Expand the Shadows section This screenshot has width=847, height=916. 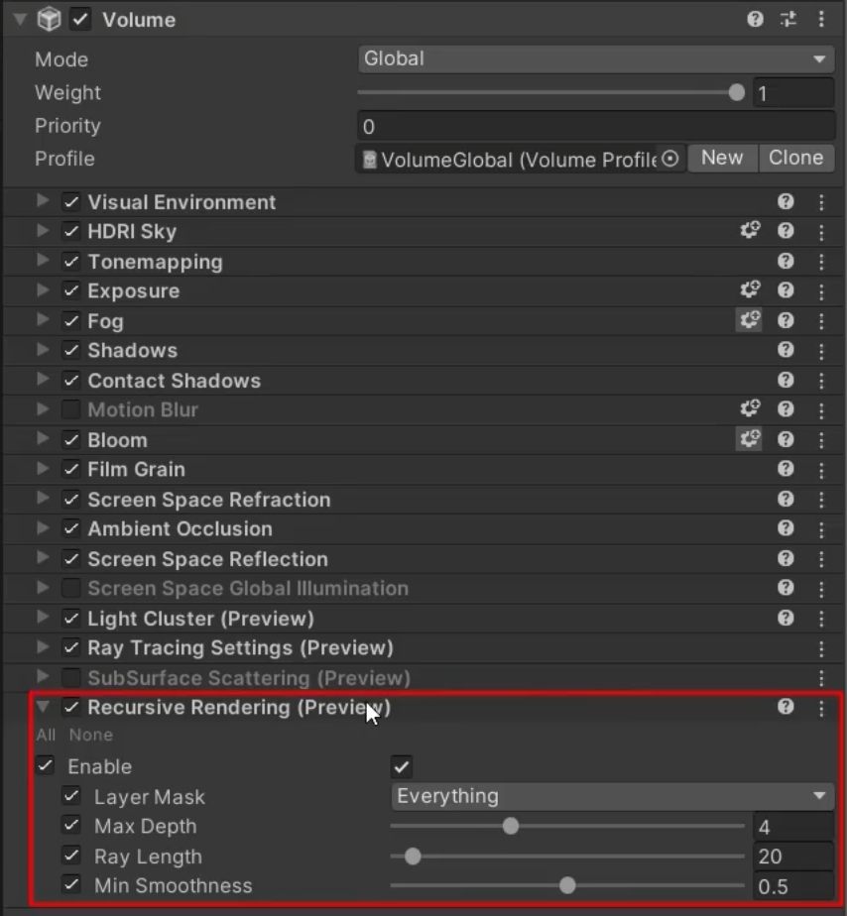(x=42, y=349)
